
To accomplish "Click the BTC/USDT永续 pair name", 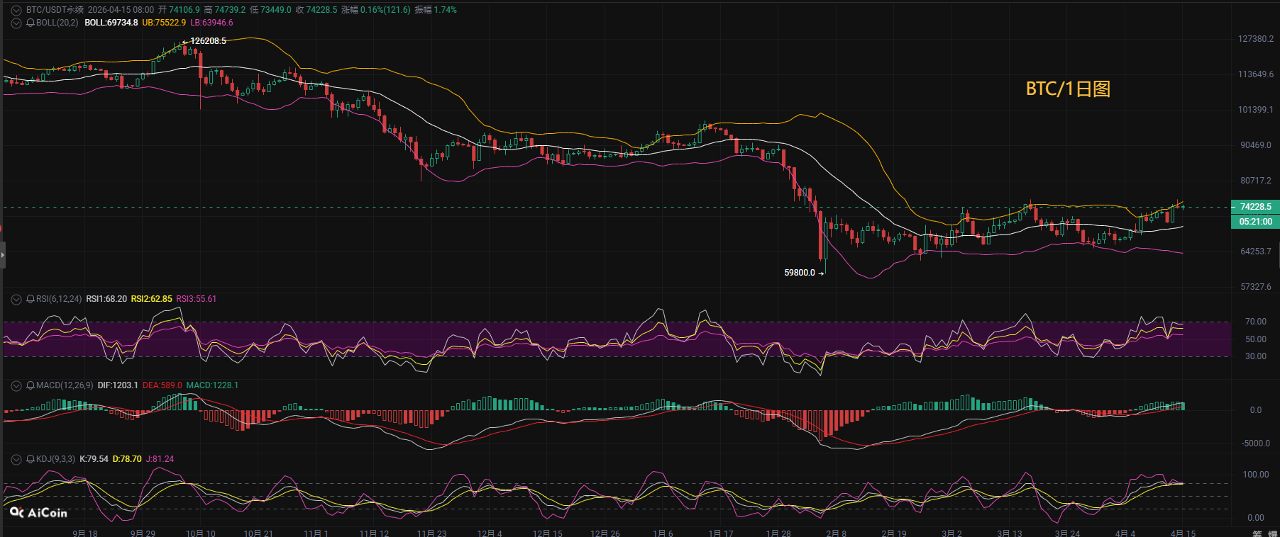I will [x=55, y=10].
